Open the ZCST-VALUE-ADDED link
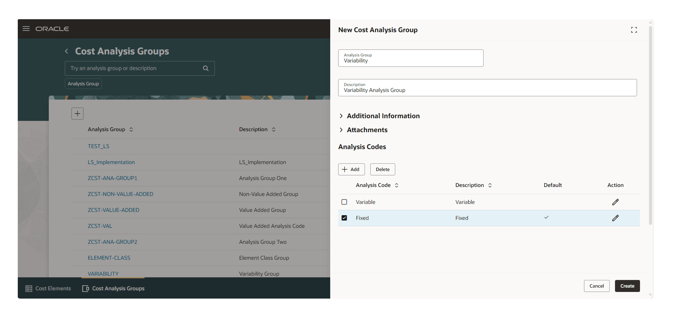Viewport: 687px width, 313px height. tap(113, 210)
